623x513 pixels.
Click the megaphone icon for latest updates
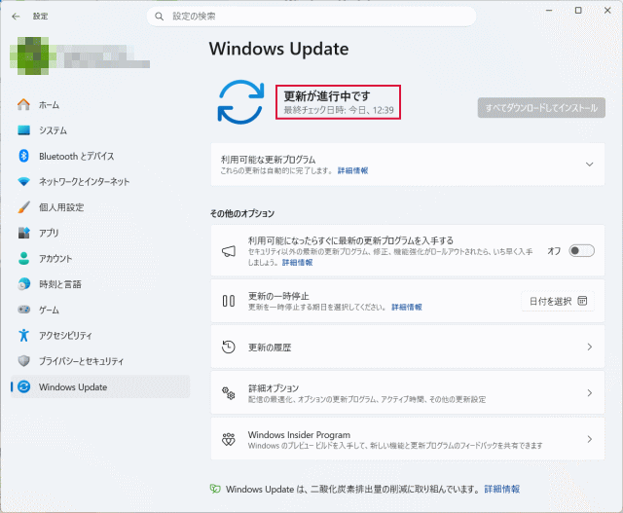pos(229,251)
